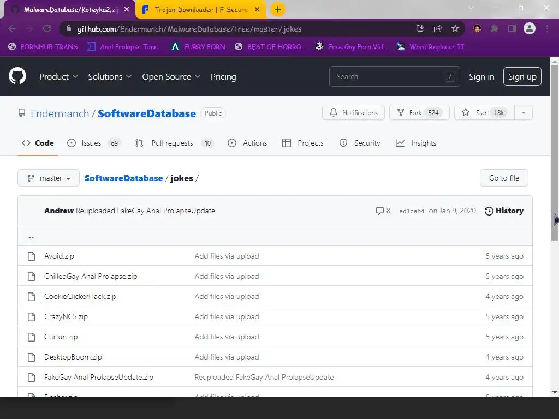Screen dimensions: 559x419
Task: Close the MalwareDatabase Koteyka2 tab
Action: pos(127,10)
